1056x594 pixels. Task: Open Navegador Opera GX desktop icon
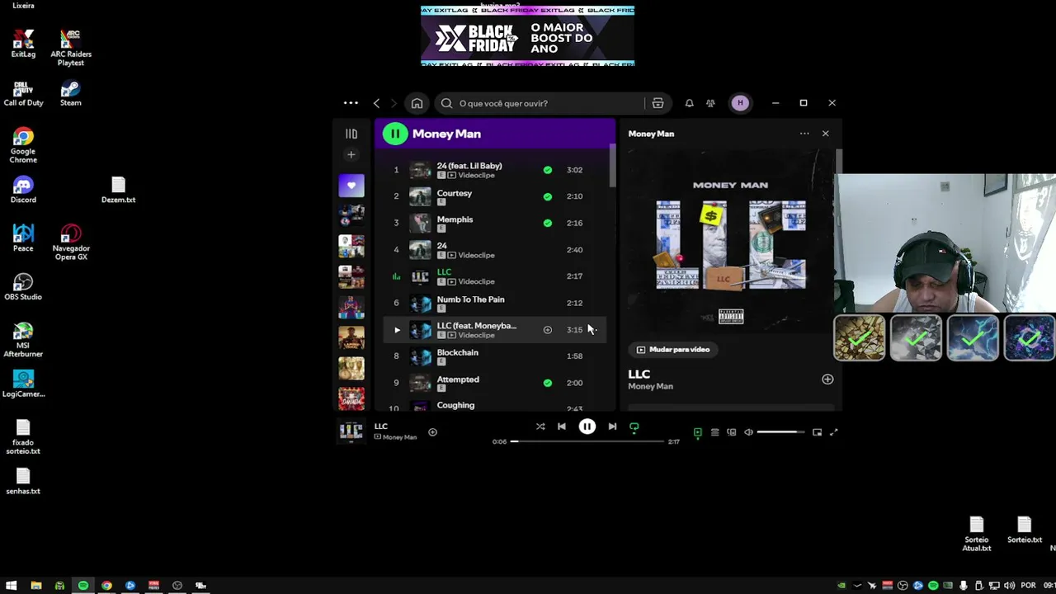(x=71, y=243)
